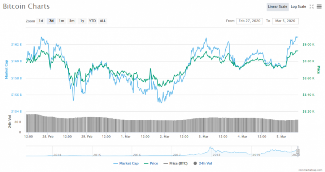Switch to Log Scale
The width and height of the screenshot is (325, 172).
point(298,7)
